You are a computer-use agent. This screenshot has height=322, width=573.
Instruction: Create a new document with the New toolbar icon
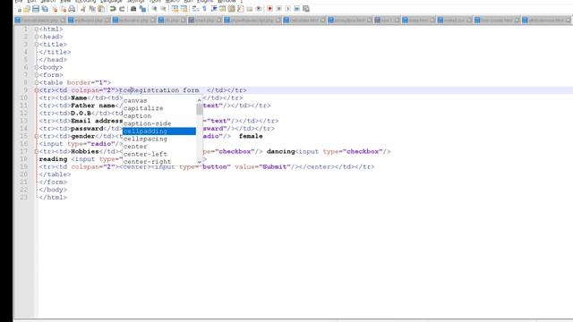pos(19,9)
